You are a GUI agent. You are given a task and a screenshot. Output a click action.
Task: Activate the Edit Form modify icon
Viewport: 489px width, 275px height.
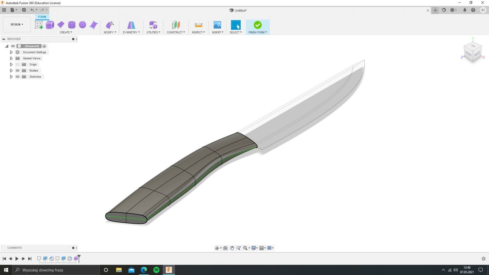click(x=110, y=25)
